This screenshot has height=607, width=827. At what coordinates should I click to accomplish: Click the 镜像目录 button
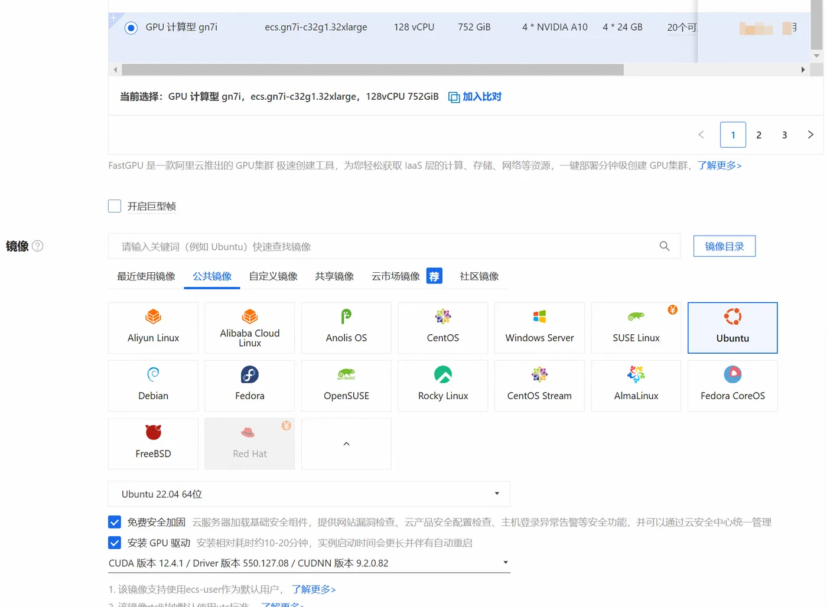tap(724, 246)
